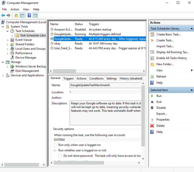Check the 'Do not store password' box
The width and height of the screenshot is (194, 172).
tap(60, 156)
